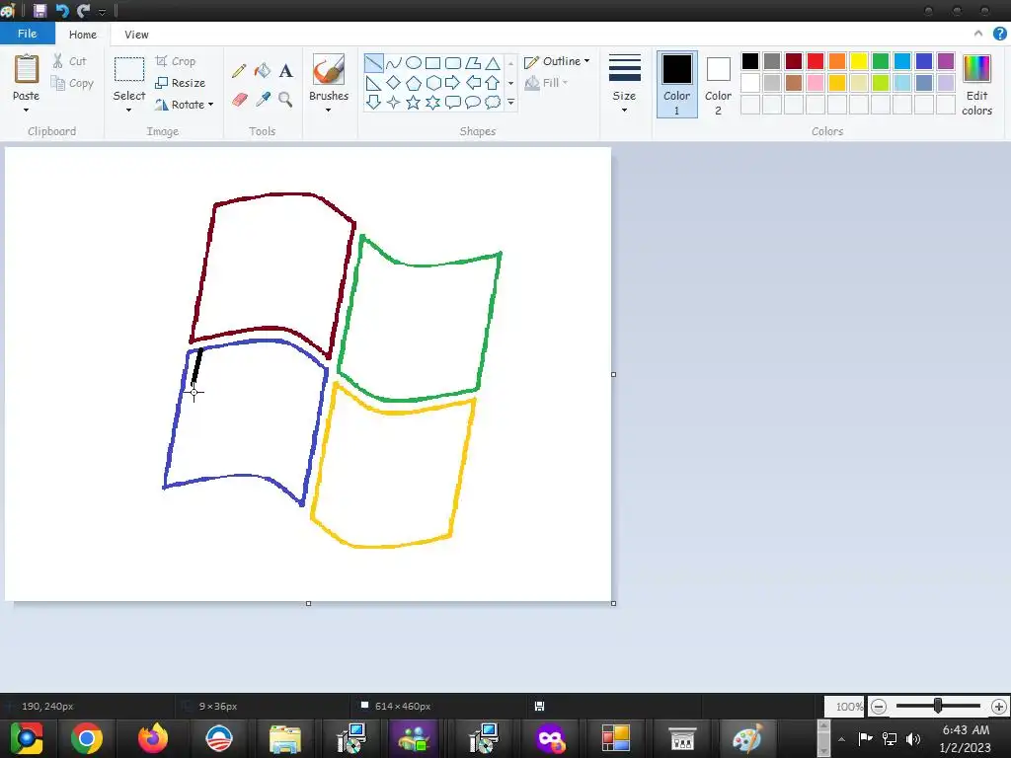The image size is (1011, 758).
Task: Pick the indigo blue color swatch
Action: (924, 61)
